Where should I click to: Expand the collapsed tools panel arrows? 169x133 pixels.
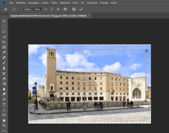pos(2,14)
